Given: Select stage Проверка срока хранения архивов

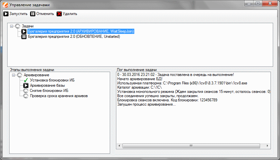Looking at the screenshot, I should point(59,96).
